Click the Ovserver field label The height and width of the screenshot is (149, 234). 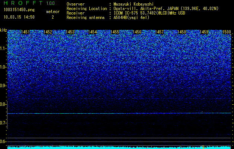click(x=76, y=4)
